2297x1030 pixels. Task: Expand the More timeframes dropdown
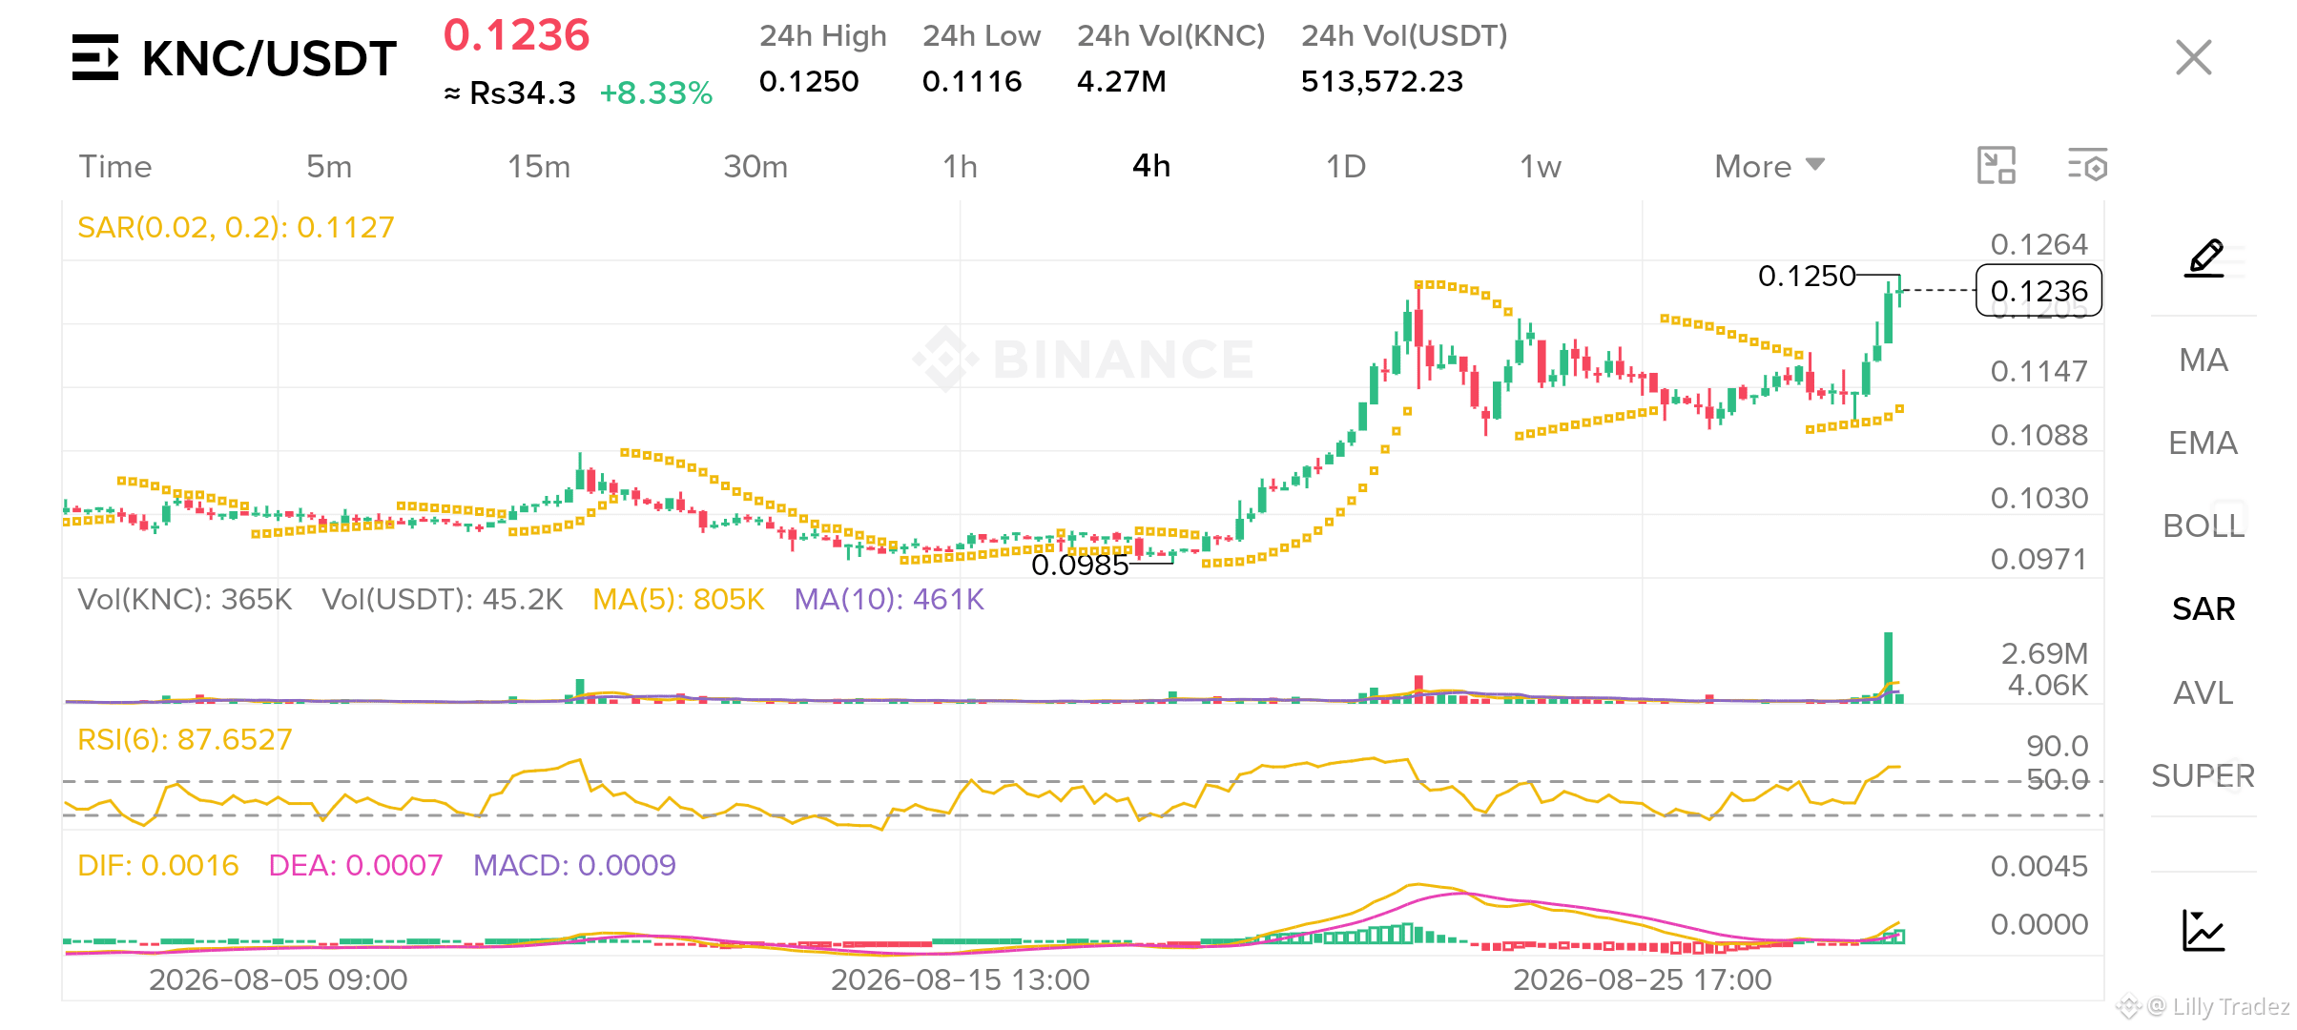coord(1769,167)
